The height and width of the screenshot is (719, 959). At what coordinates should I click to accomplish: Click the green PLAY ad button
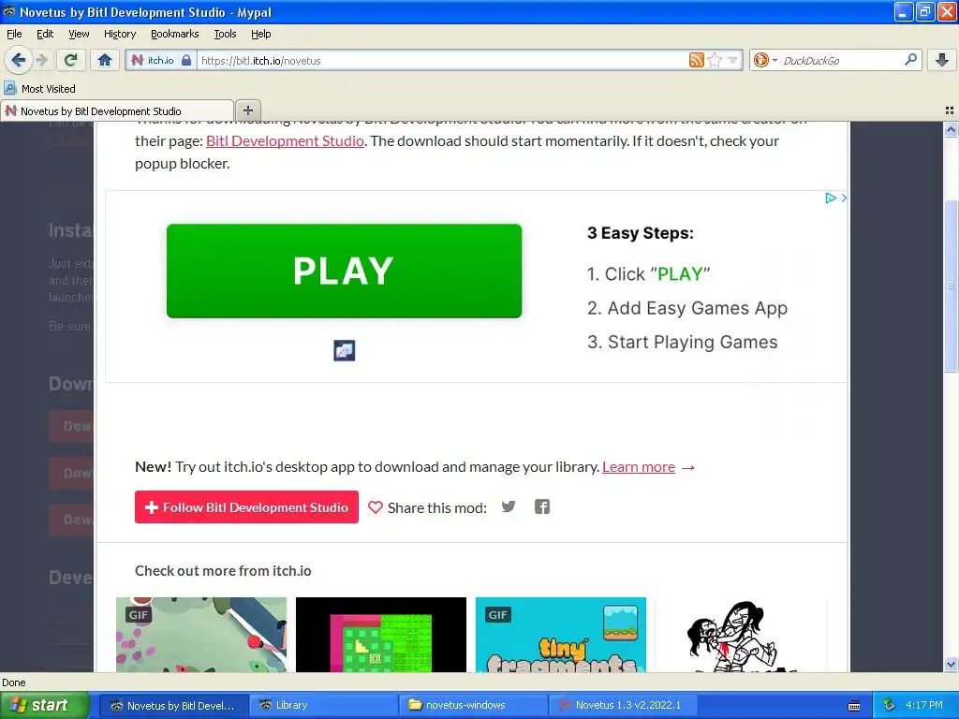click(x=344, y=271)
